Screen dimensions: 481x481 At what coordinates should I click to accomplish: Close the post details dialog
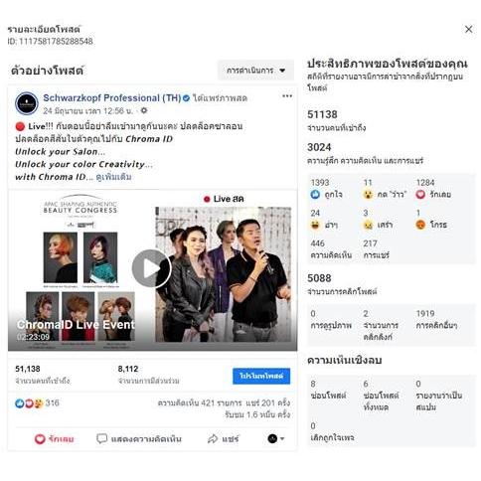(x=468, y=29)
